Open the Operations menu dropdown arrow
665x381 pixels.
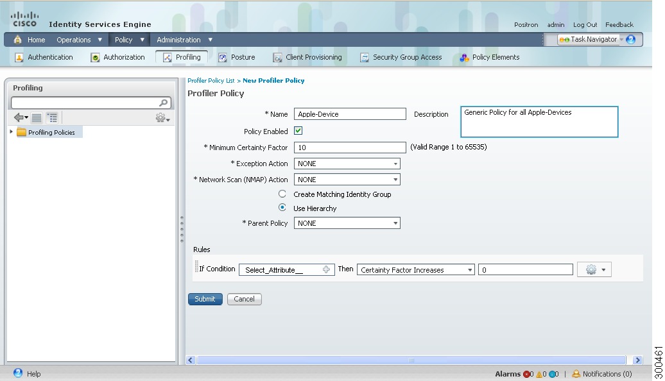coord(100,39)
